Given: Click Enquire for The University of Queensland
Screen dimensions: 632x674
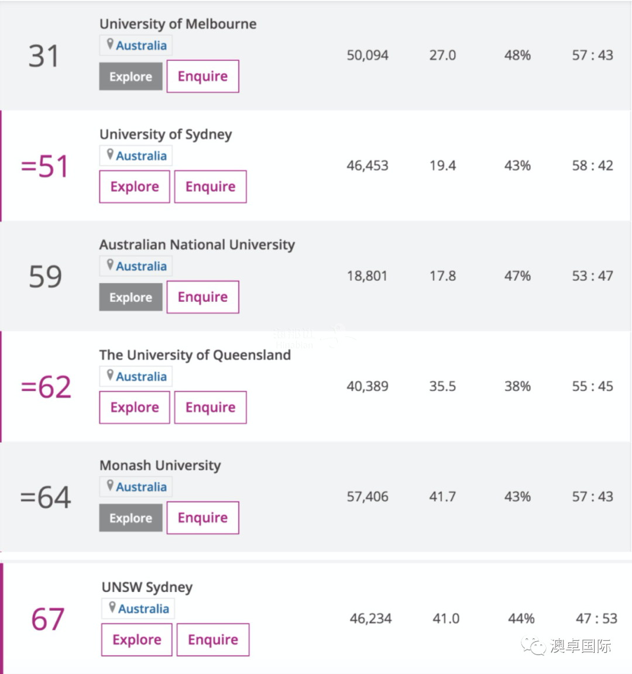Looking at the screenshot, I should 210,407.
